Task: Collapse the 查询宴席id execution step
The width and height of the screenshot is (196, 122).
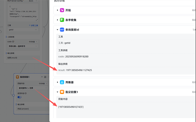Action: click(x=57, y=29)
